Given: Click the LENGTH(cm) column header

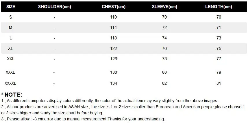Looking at the screenshot, I should pyautogui.click(x=219, y=7).
